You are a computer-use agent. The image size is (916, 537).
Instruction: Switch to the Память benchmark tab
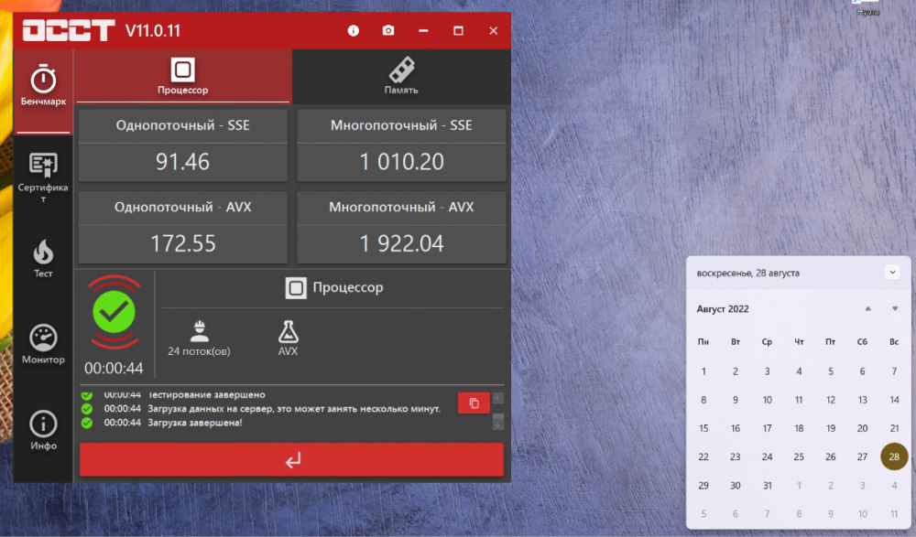pyautogui.click(x=401, y=77)
